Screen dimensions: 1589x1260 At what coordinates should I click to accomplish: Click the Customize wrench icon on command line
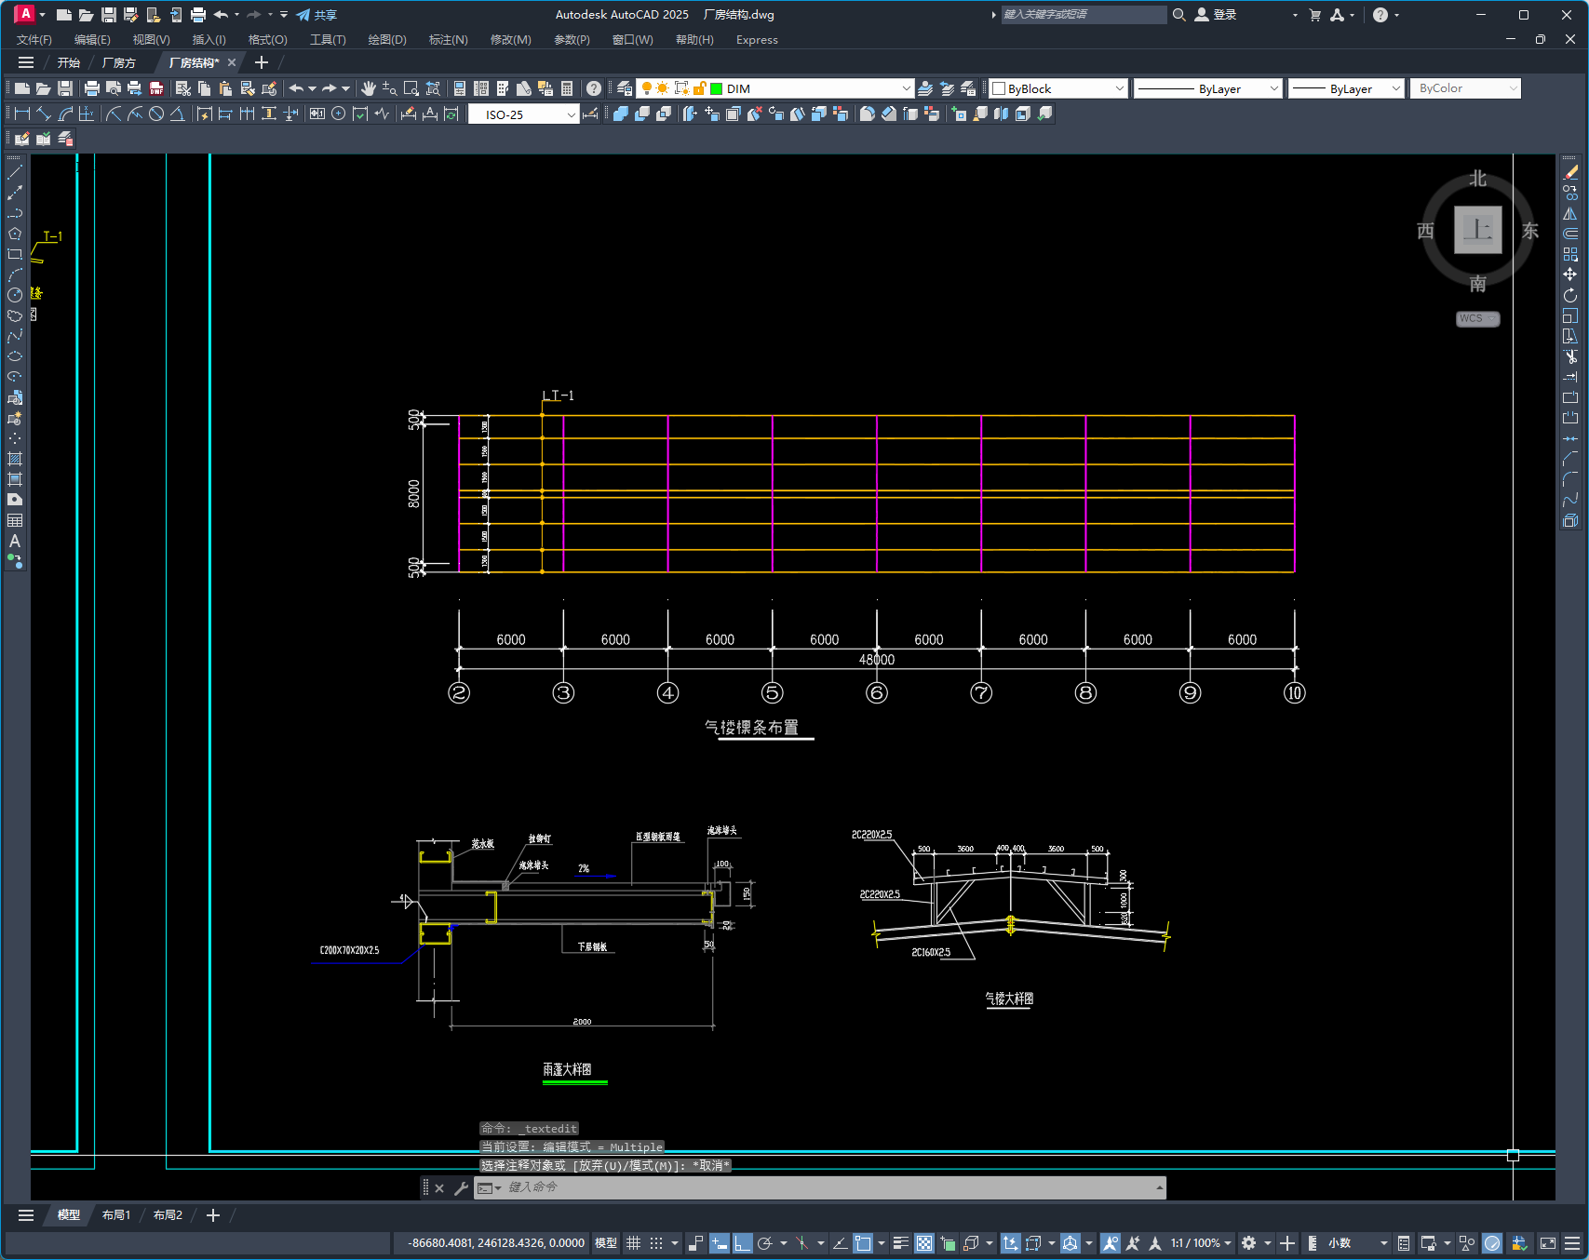tap(461, 1187)
